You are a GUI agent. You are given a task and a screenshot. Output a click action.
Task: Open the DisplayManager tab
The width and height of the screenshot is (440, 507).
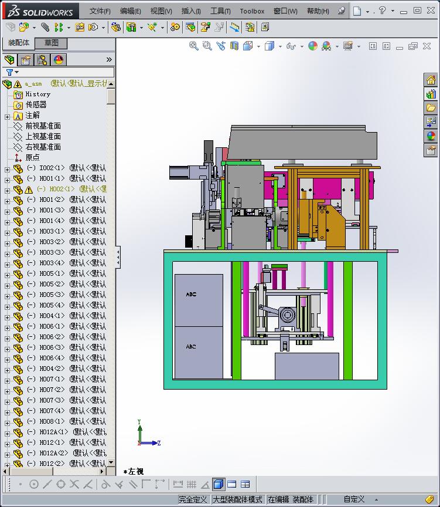(59, 60)
